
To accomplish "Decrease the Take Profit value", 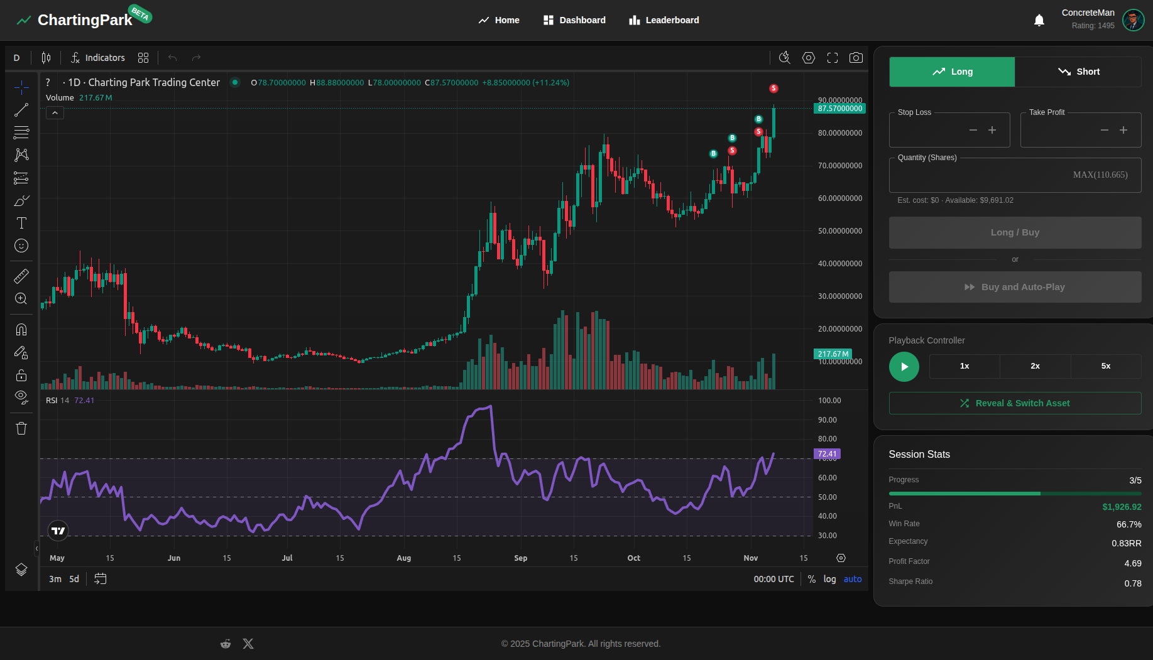I will click(1105, 130).
